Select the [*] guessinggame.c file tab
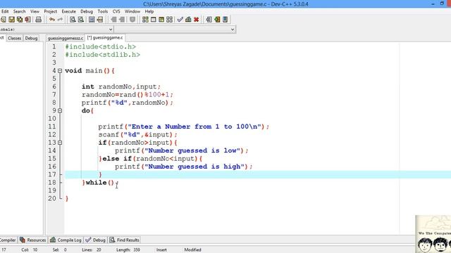 pyautogui.click(x=105, y=37)
